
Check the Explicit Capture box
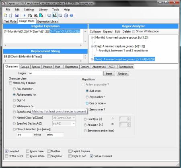coord(70,151)
